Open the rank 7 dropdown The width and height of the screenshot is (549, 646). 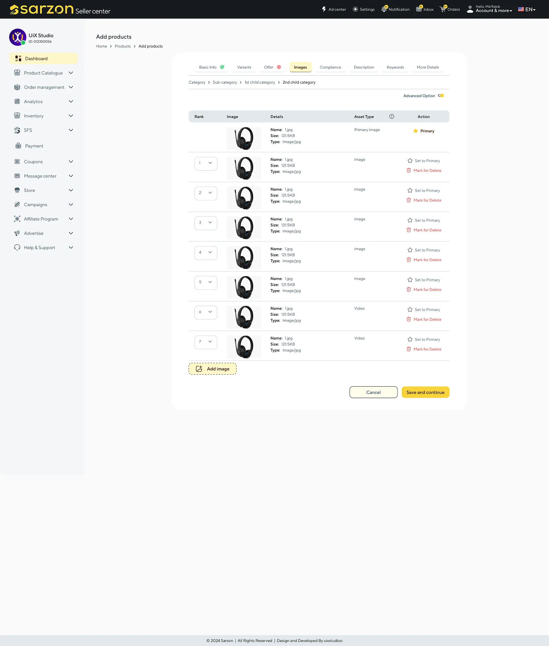tap(206, 342)
